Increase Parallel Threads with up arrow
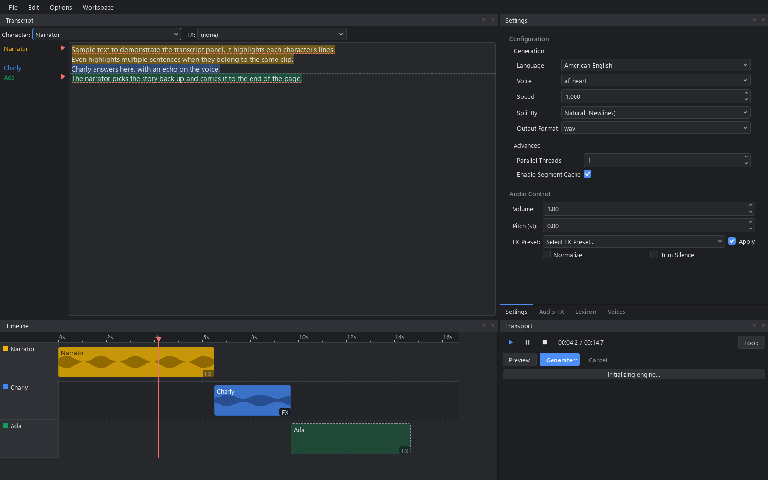The image size is (768, 480). [x=746, y=157]
